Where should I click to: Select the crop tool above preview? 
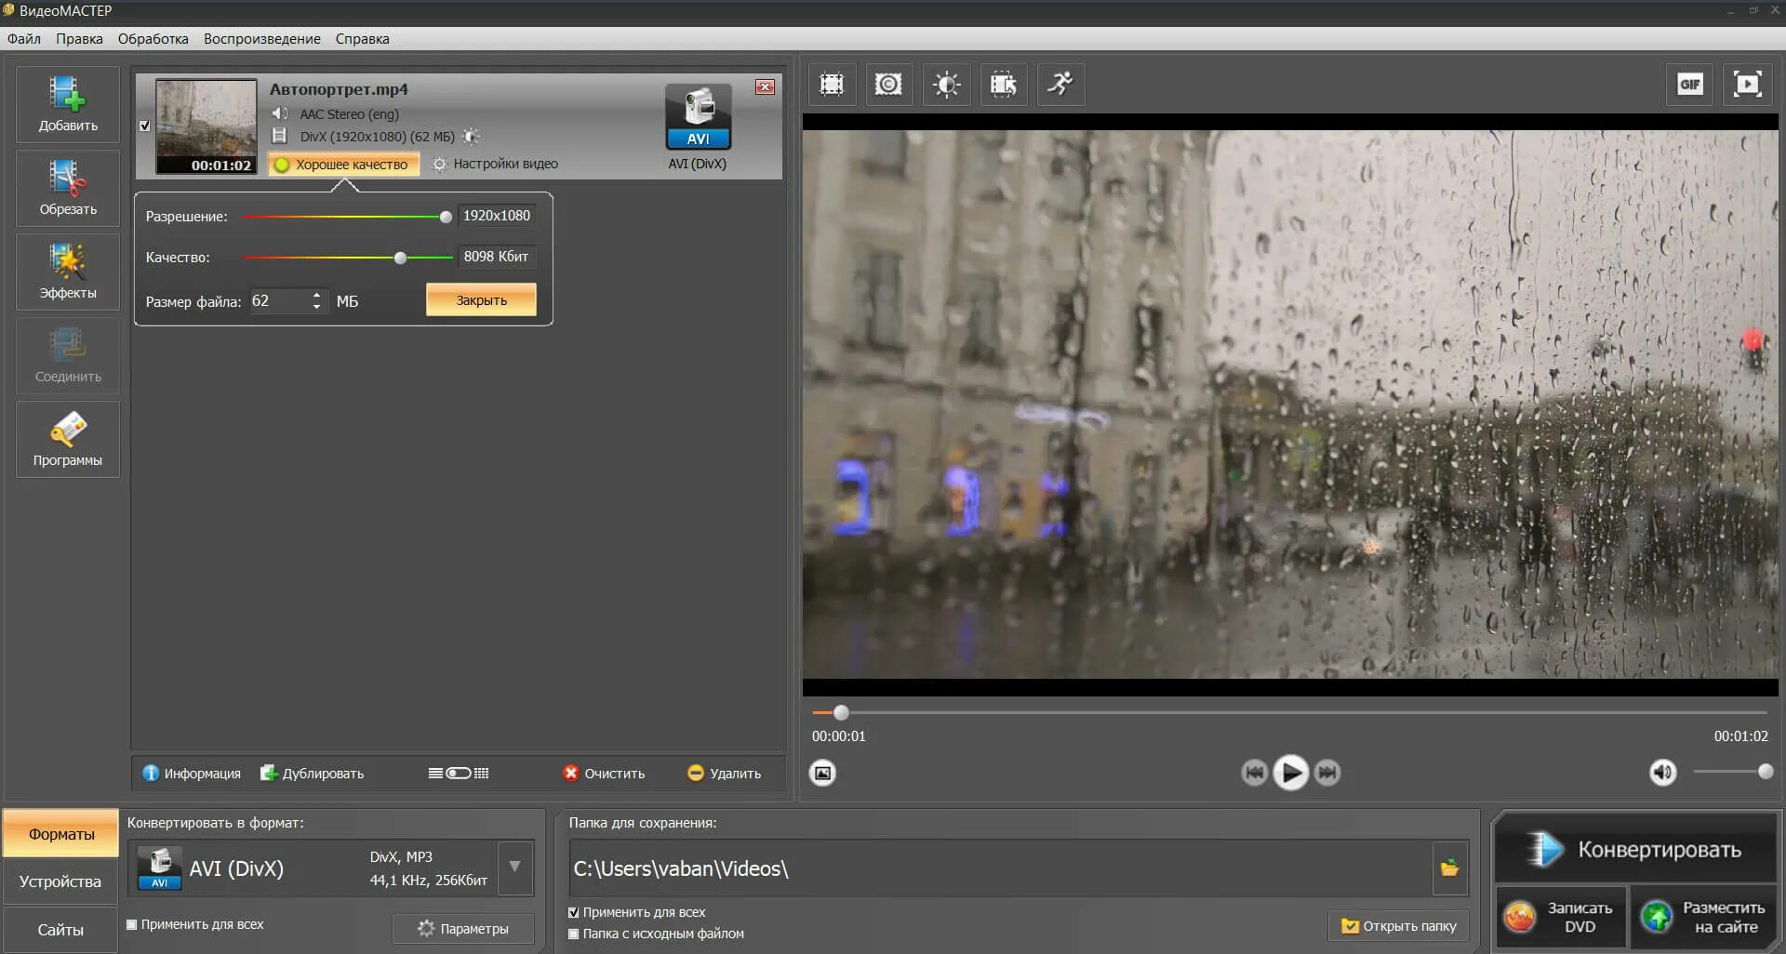(832, 85)
